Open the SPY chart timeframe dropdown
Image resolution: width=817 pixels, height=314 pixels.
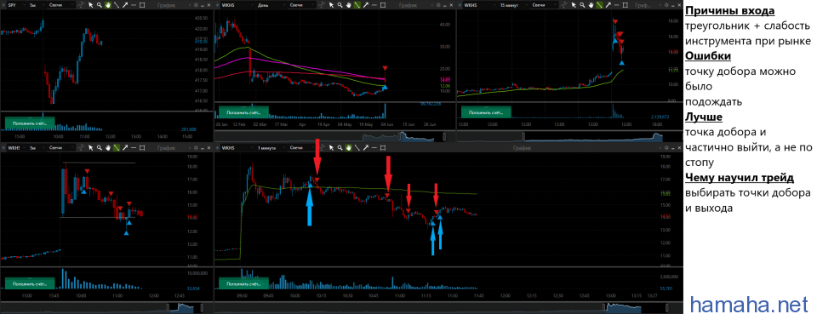[37, 5]
